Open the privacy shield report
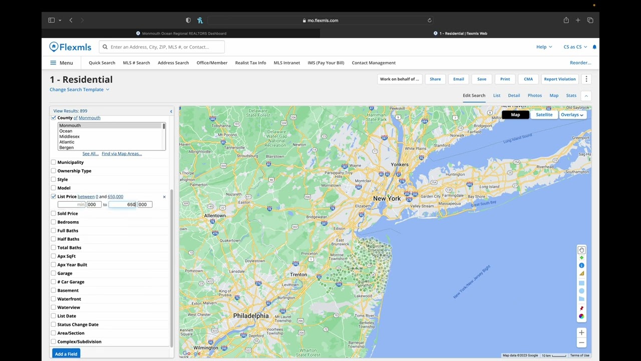 tap(188, 21)
